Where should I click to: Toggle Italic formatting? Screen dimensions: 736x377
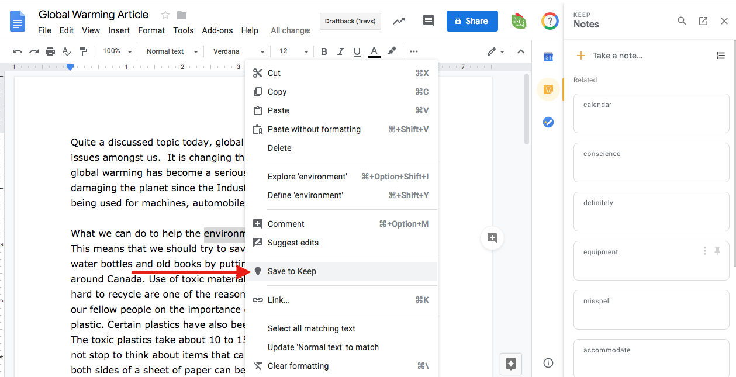point(341,51)
